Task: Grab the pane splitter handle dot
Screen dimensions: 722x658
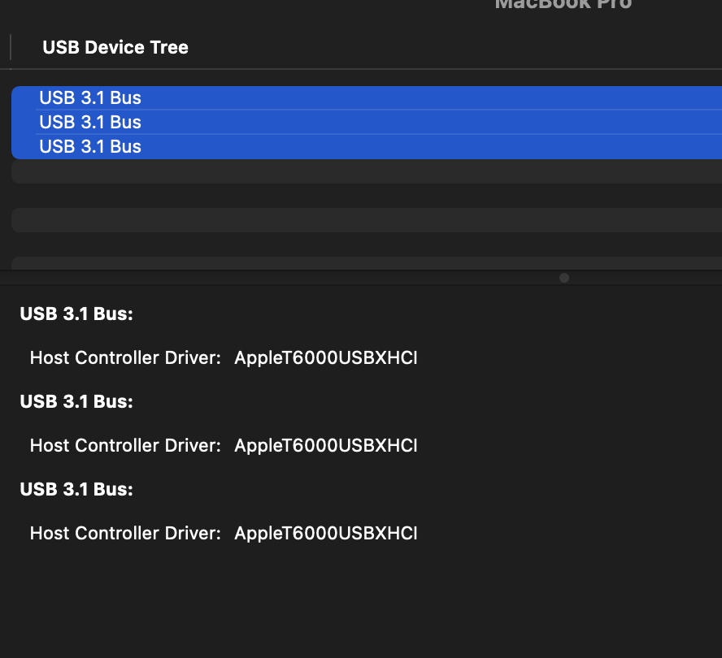Action: tap(564, 278)
